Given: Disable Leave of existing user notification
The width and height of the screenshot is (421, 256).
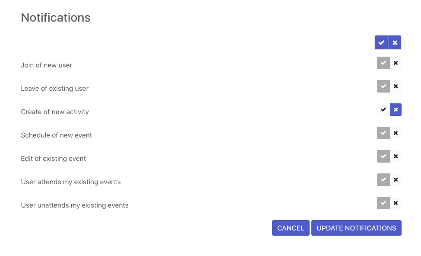Looking at the screenshot, I should click(x=396, y=86).
